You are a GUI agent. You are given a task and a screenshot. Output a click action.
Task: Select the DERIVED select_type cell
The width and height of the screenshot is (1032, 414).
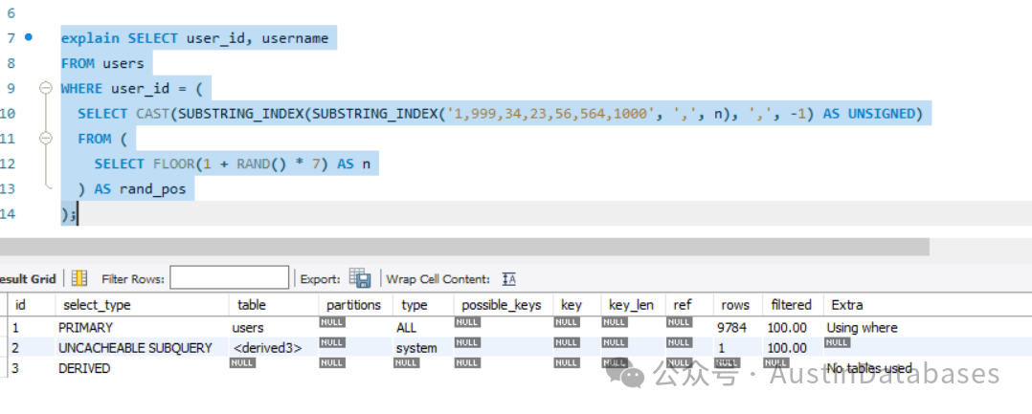click(84, 368)
